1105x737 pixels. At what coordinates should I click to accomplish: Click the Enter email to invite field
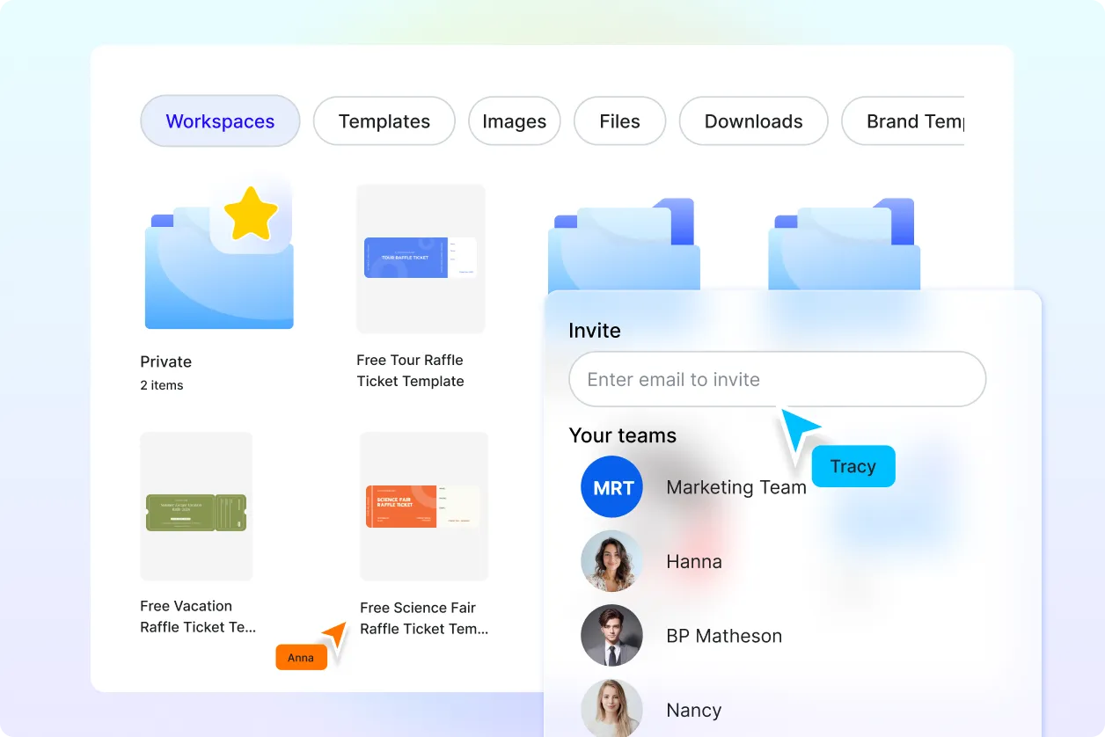pyautogui.click(x=777, y=379)
